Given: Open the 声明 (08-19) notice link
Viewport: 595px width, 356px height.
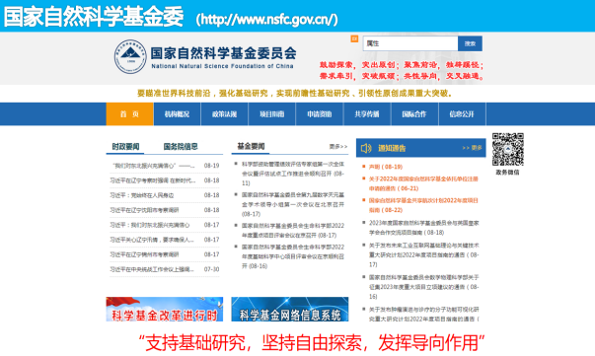Looking at the screenshot, I should 386,167.
